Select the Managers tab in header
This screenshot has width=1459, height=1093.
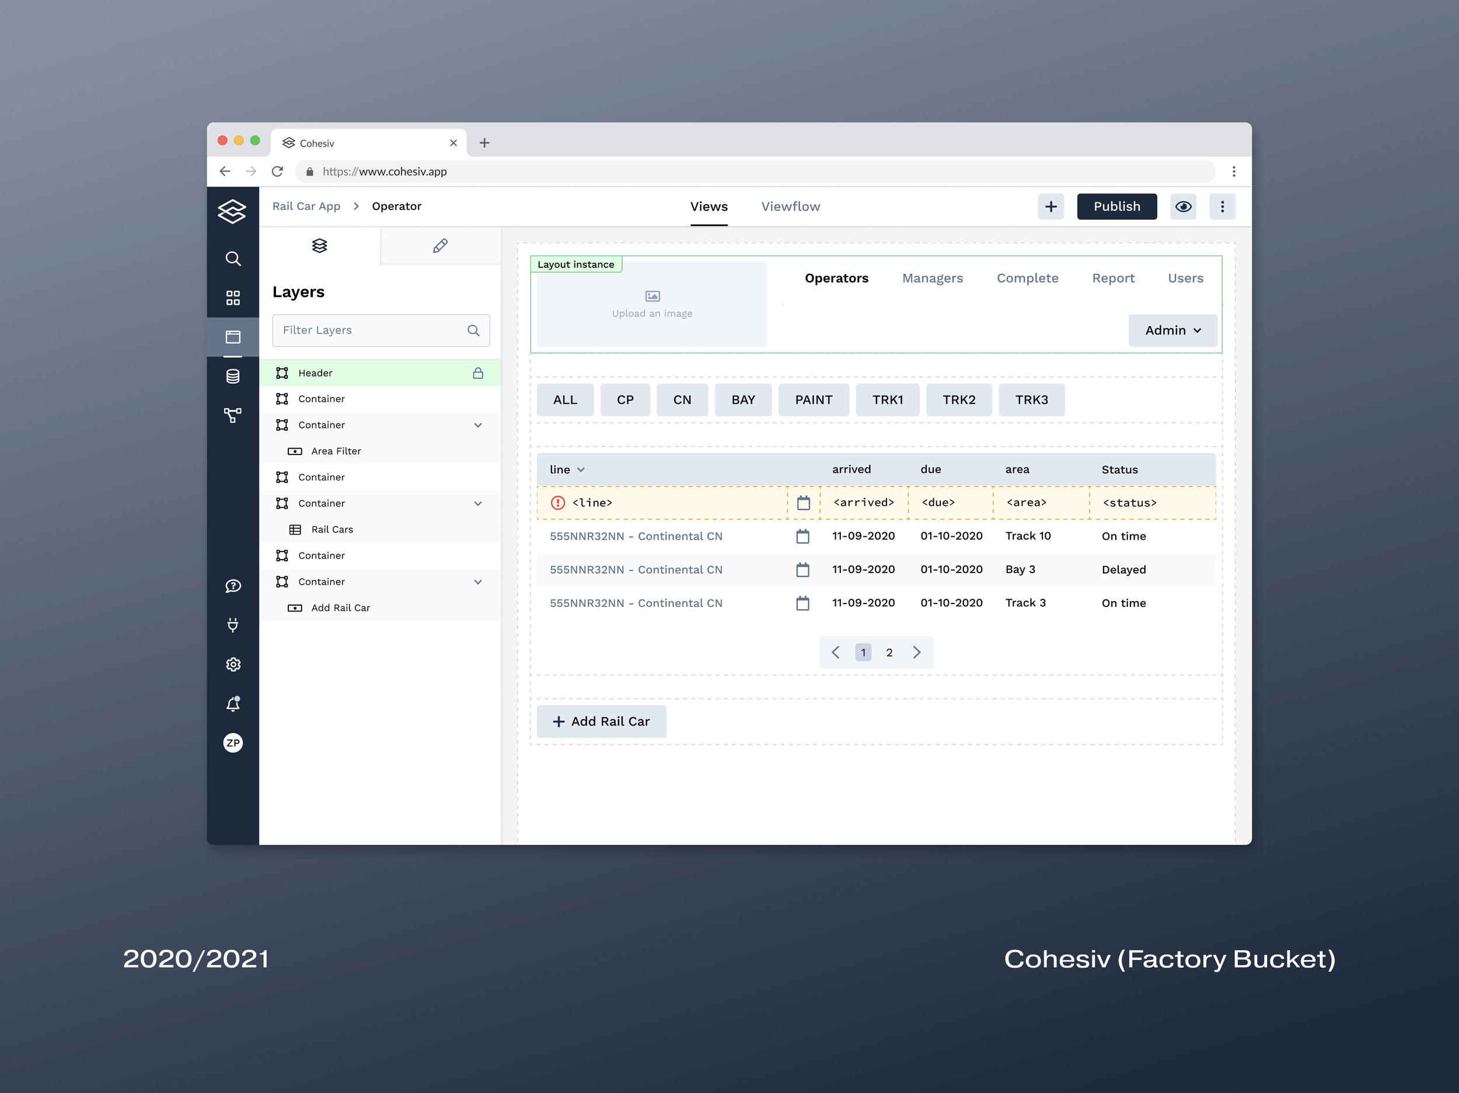pos(932,278)
